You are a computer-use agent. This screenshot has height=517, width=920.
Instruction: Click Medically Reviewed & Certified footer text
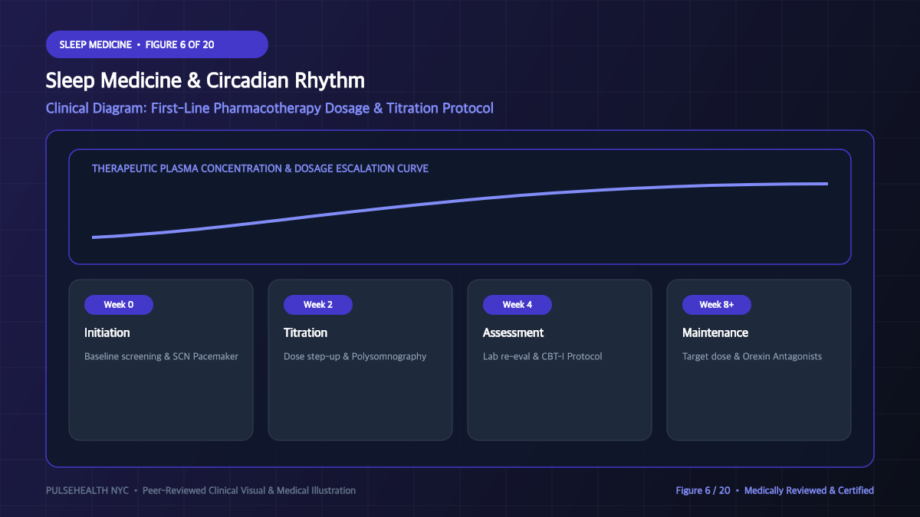[809, 490]
